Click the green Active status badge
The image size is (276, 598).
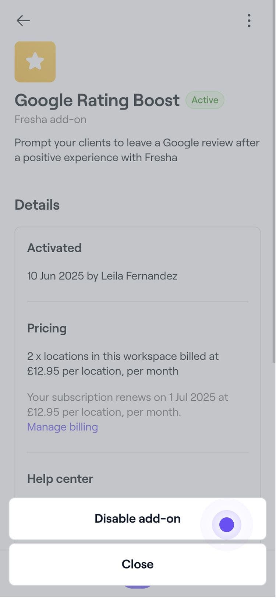click(x=205, y=100)
